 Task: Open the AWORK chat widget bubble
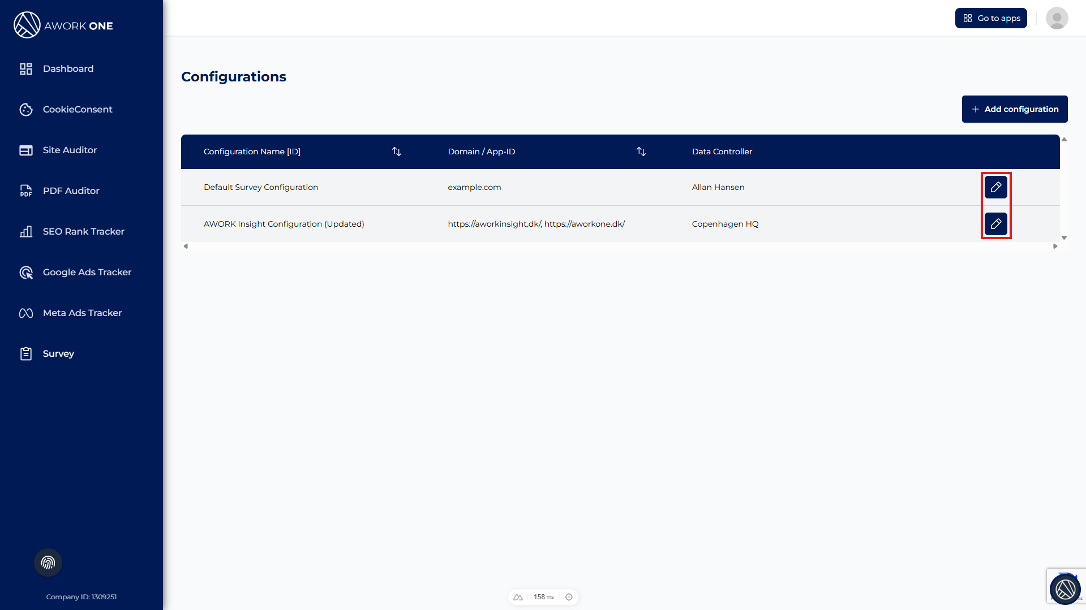pos(1064,589)
